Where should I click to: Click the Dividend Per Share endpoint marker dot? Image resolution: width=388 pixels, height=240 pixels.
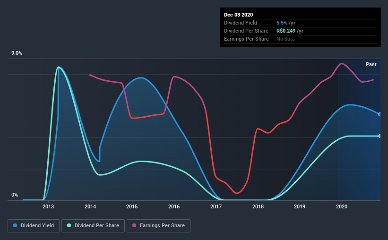point(380,136)
